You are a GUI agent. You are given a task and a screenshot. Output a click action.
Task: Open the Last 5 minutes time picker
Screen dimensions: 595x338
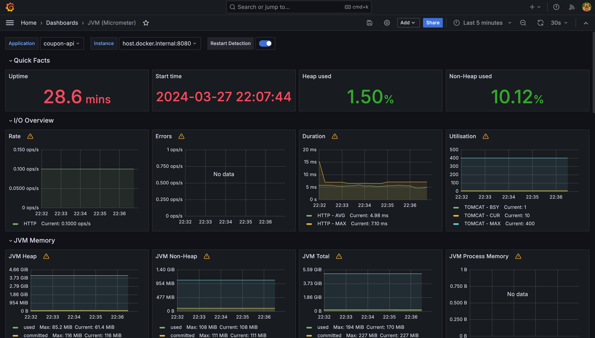pyautogui.click(x=482, y=23)
